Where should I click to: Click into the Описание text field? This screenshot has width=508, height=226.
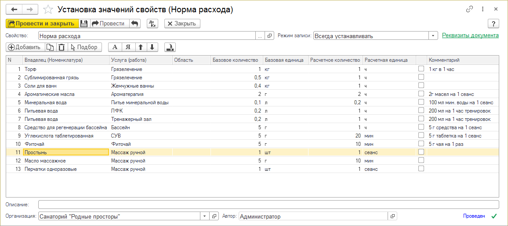tap(268, 205)
